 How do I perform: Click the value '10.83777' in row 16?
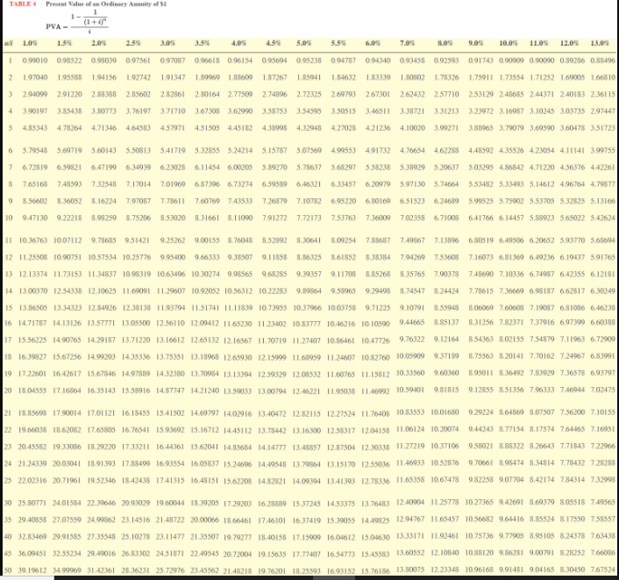pos(307,324)
